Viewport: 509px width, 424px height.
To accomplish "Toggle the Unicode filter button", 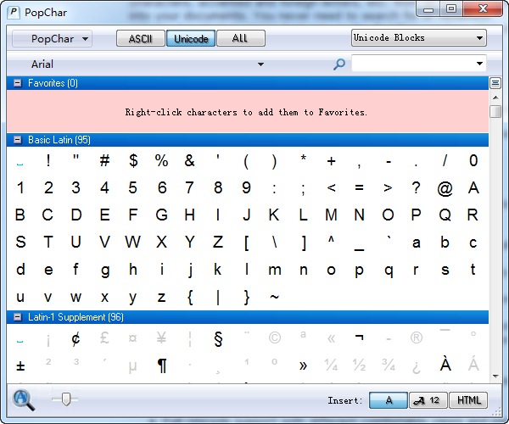I will (x=191, y=39).
